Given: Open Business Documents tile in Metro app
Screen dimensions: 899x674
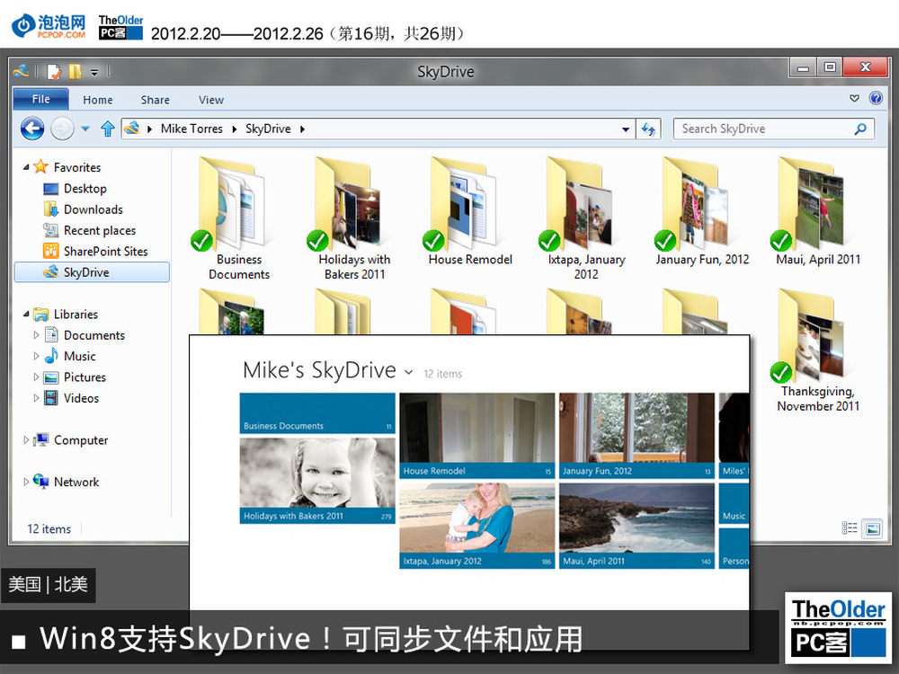Looking at the screenshot, I should 317,412.
